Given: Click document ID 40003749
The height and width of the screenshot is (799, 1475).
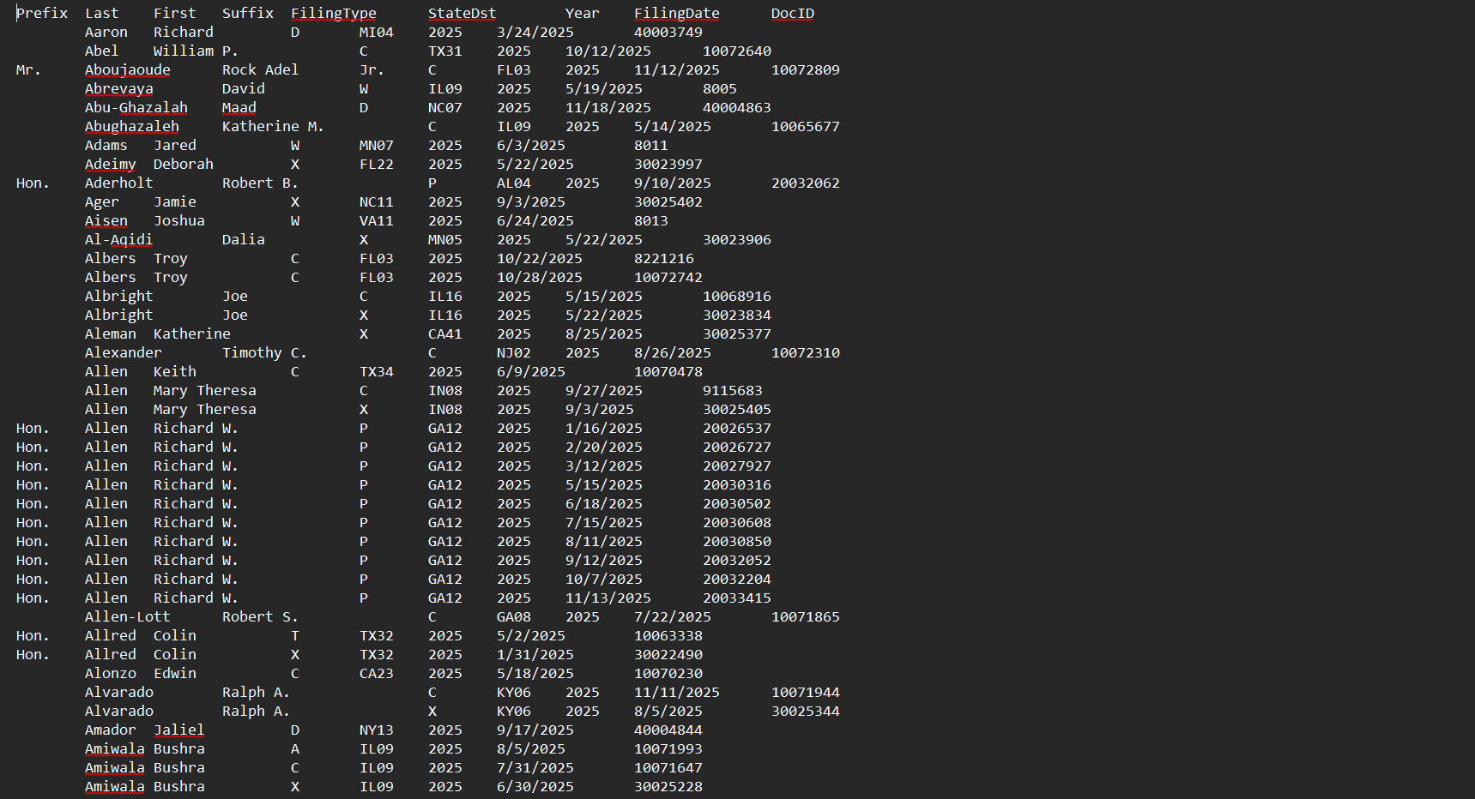Looking at the screenshot, I should coord(668,32).
